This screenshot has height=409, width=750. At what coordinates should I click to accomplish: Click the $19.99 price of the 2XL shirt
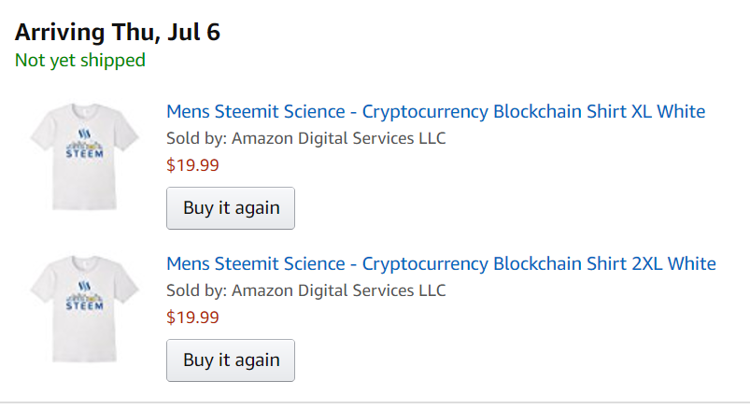coord(192,317)
